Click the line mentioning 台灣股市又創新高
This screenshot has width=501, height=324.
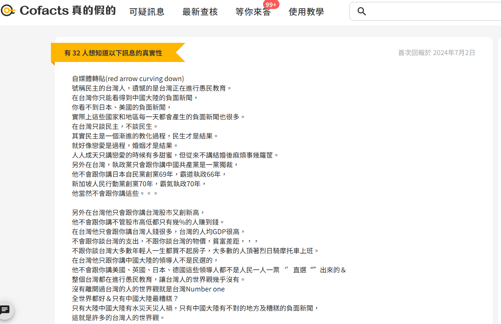coord(139,213)
